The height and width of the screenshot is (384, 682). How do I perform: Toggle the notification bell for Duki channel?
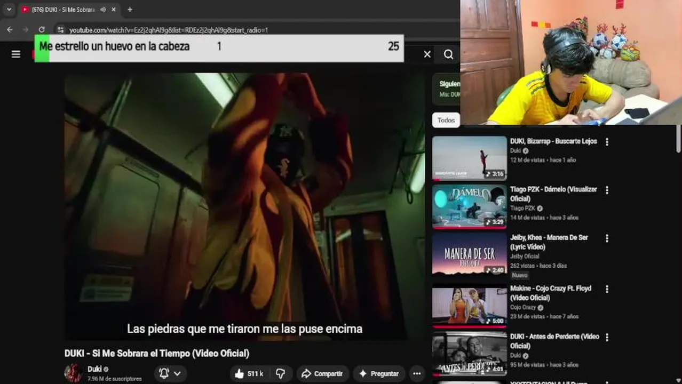tap(164, 374)
